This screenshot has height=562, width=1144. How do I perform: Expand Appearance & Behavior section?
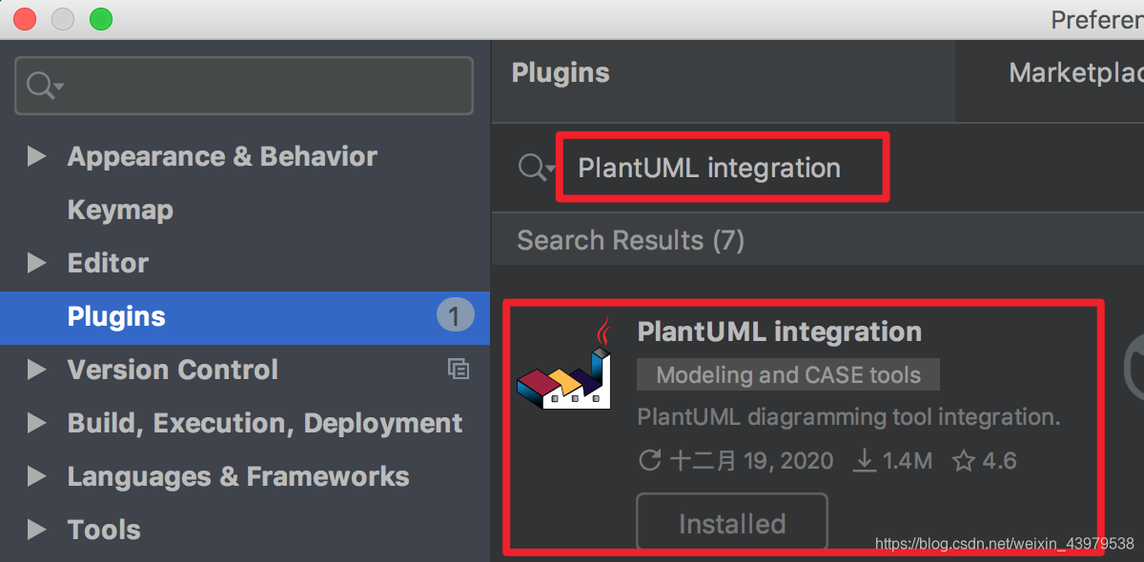pos(36,156)
